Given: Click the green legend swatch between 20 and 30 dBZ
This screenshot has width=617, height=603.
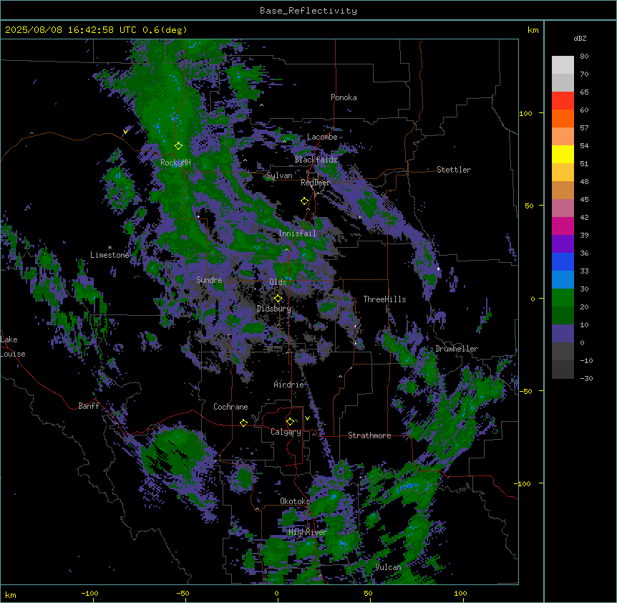Looking at the screenshot, I should (x=563, y=298).
